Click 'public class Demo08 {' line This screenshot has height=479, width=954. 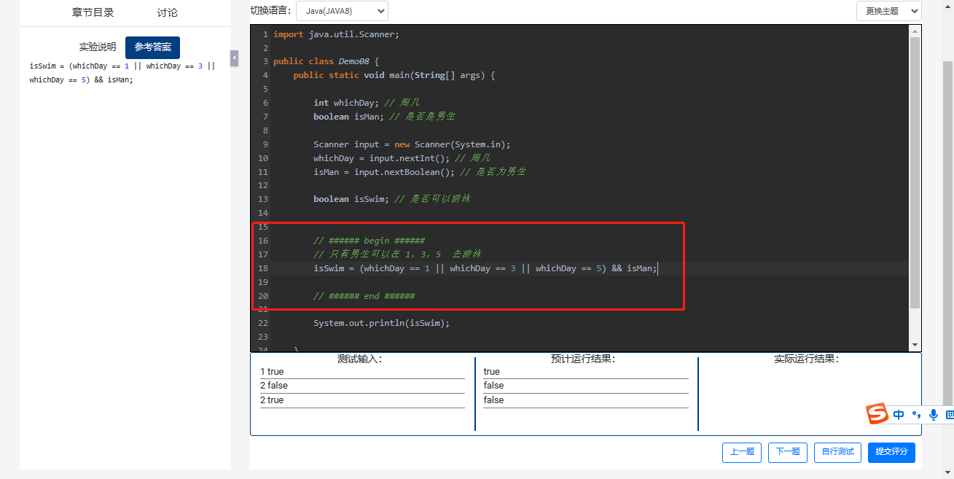tap(326, 61)
